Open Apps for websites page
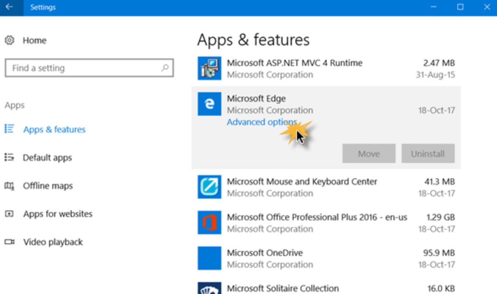The image size is (497, 294). click(57, 214)
